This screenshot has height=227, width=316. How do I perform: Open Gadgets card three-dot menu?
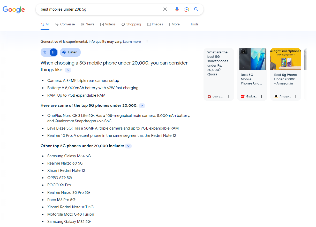[261, 96]
